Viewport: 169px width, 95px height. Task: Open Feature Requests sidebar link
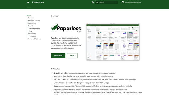tap(35, 28)
